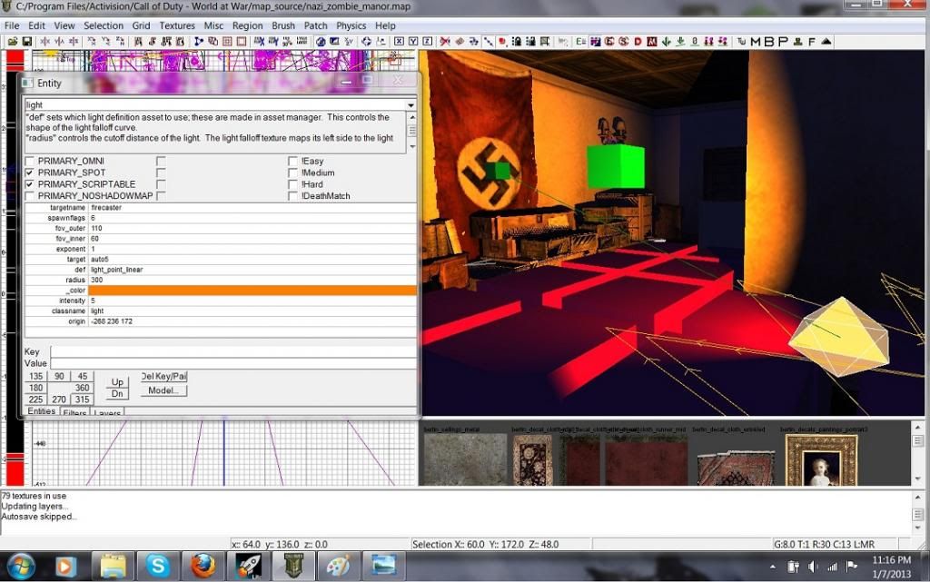Click the red square M toolbar icon
This screenshot has width=930, height=582.
(652, 42)
